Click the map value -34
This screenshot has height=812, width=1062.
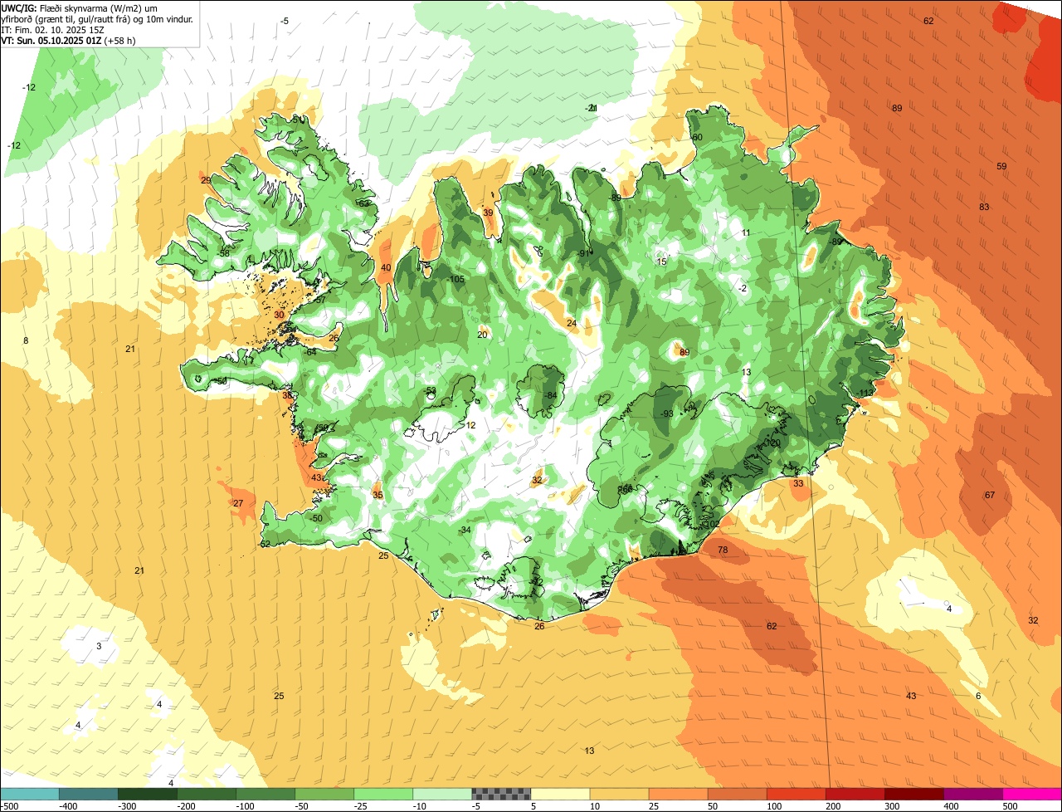point(465,530)
